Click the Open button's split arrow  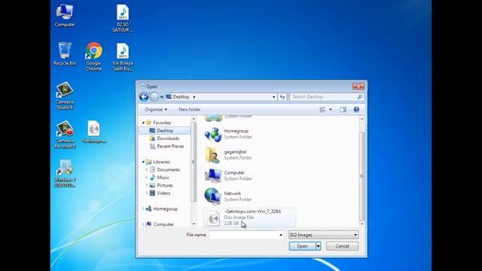[x=318, y=246]
